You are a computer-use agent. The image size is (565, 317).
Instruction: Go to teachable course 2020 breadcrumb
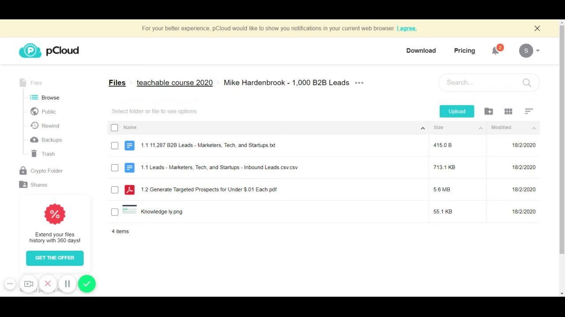coord(175,83)
